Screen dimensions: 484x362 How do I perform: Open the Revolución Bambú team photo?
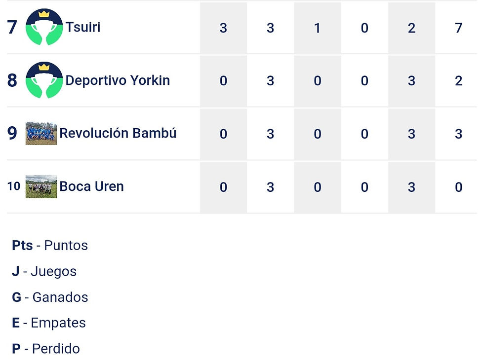pos(41,133)
